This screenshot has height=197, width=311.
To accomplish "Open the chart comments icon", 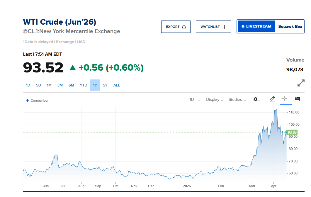I will [297, 99].
